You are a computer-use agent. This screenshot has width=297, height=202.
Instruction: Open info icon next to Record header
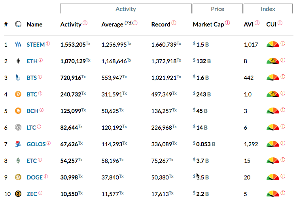[x=174, y=23]
